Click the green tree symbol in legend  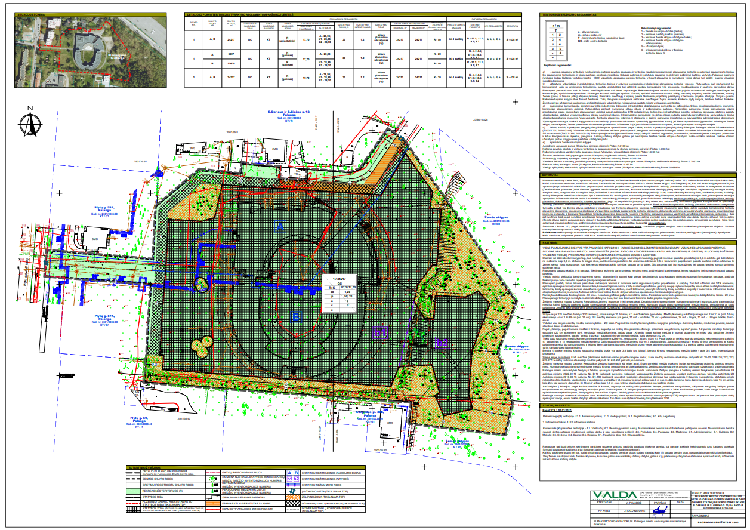pos(212,479)
